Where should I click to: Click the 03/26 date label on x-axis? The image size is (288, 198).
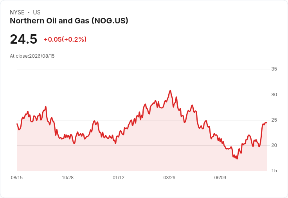[169, 177]
